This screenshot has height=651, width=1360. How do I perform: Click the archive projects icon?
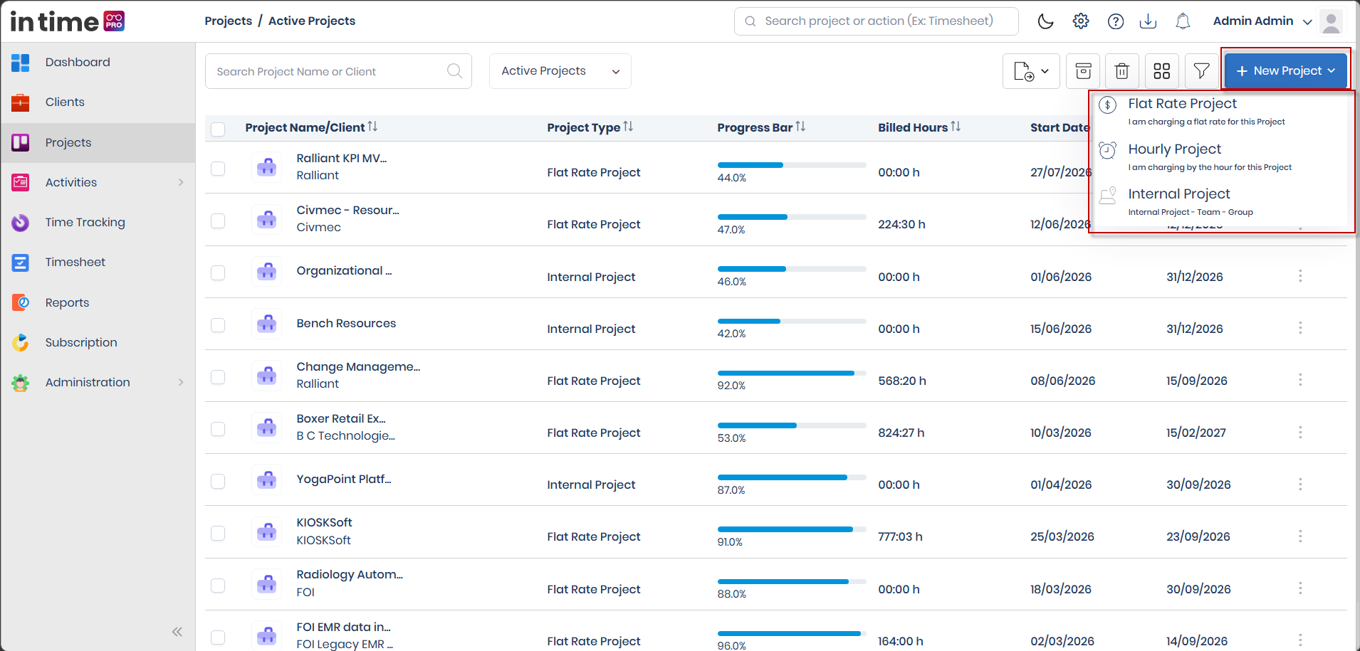[1083, 71]
